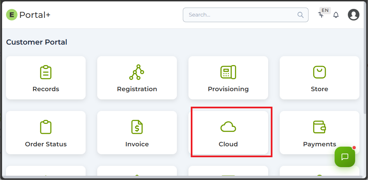The width and height of the screenshot is (368, 180).
Task: Open the Provisioning desk phone icon
Action: pyautogui.click(x=228, y=72)
